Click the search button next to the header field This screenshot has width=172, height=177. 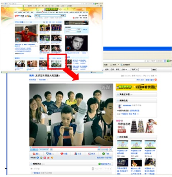[63, 16]
